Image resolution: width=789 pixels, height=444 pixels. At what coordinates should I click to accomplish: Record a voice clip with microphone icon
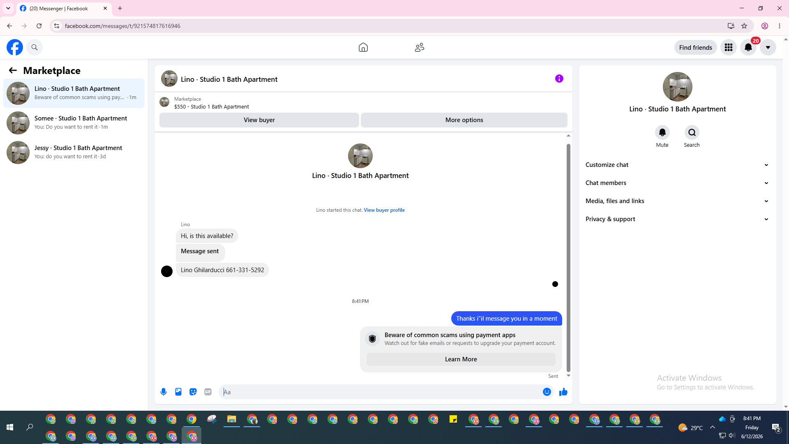click(164, 392)
